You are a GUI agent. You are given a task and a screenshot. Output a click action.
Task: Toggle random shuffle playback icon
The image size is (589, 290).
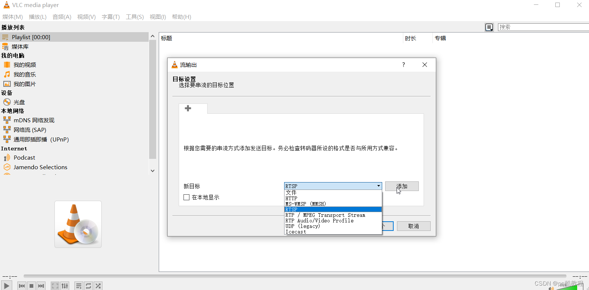pos(98,286)
